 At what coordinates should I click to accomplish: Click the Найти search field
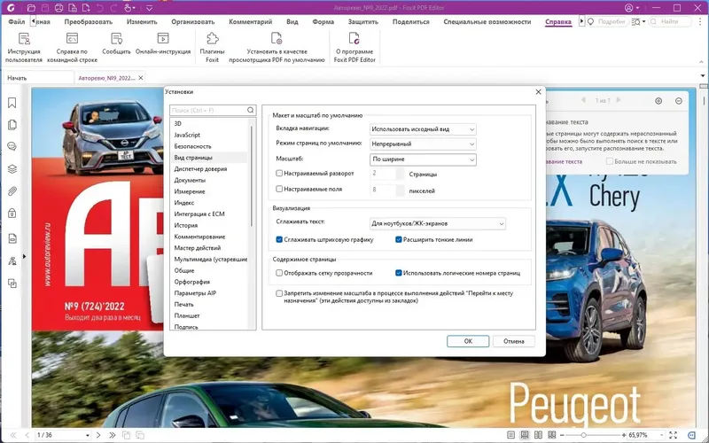pos(671,21)
